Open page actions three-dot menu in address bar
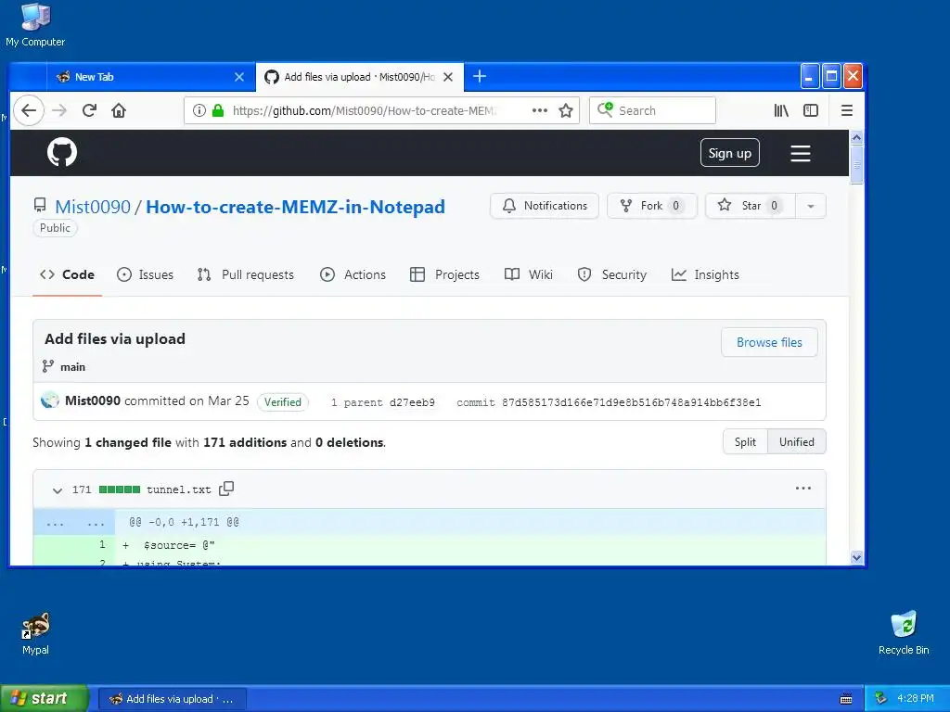The height and width of the screenshot is (712, 950). [539, 110]
